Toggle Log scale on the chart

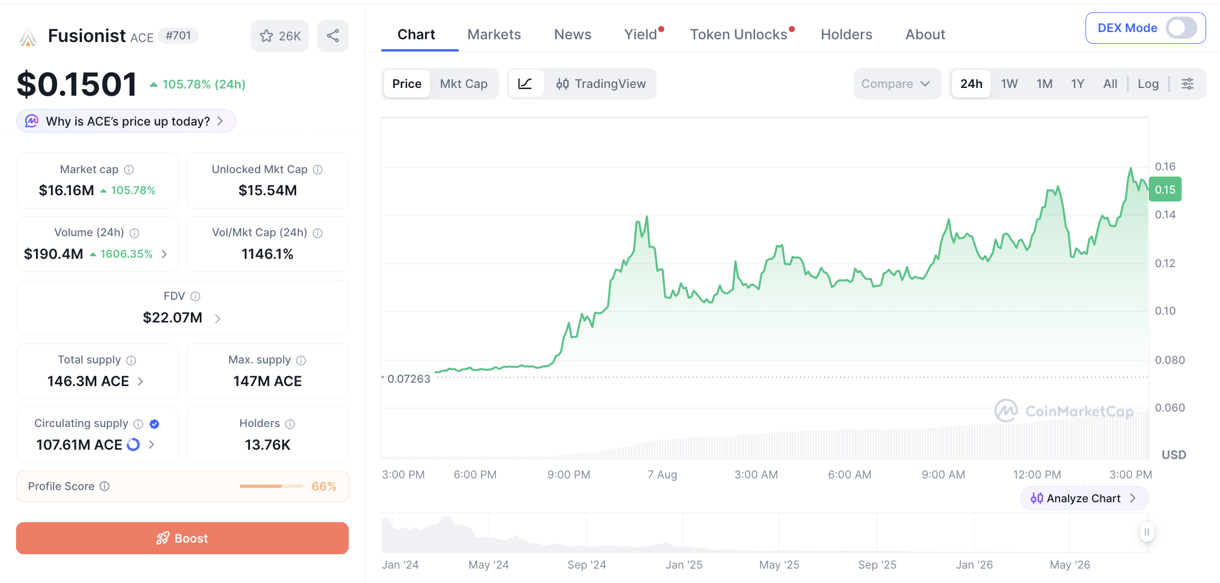click(1148, 84)
